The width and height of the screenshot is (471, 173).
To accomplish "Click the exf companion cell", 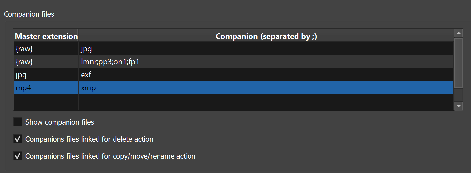I will (x=266, y=75).
